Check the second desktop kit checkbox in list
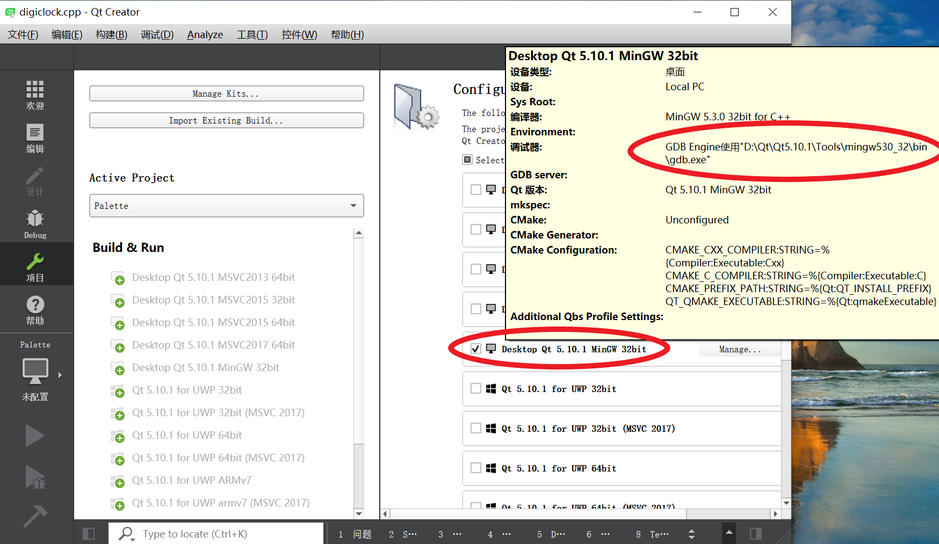Screen dimensions: 939x544 (475, 229)
